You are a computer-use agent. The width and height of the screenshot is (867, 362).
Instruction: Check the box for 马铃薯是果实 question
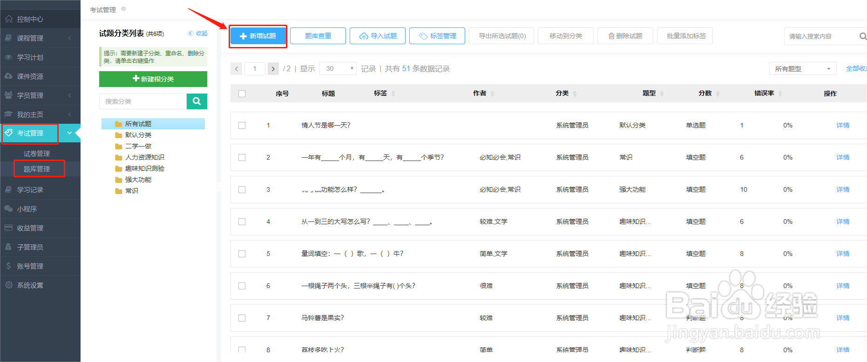tap(242, 318)
